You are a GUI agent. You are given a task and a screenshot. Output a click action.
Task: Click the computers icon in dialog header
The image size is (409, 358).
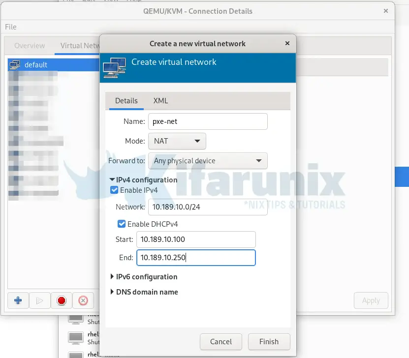[x=115, y=68]
